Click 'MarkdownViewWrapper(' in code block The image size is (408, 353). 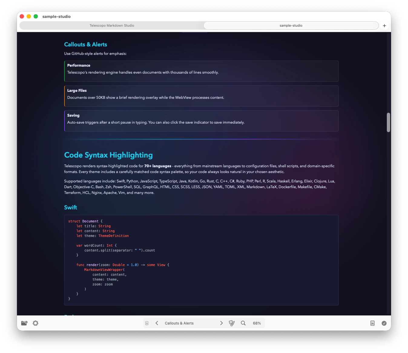coord(104,270)
